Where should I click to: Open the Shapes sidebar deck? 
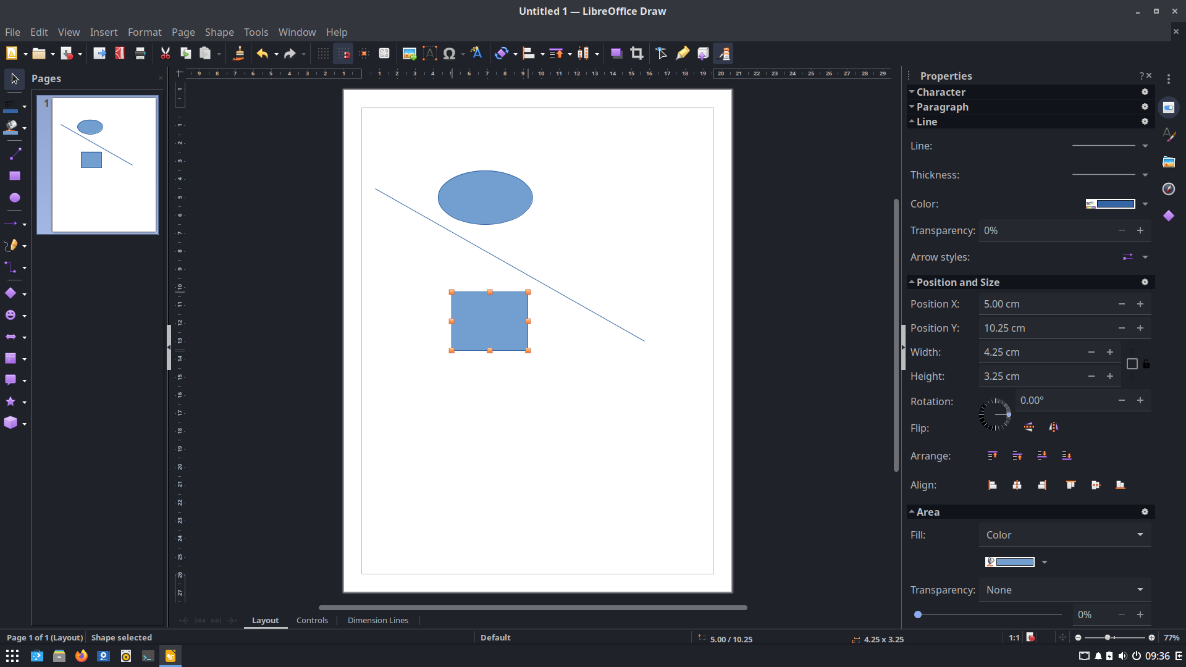(x=1169, y=216)
